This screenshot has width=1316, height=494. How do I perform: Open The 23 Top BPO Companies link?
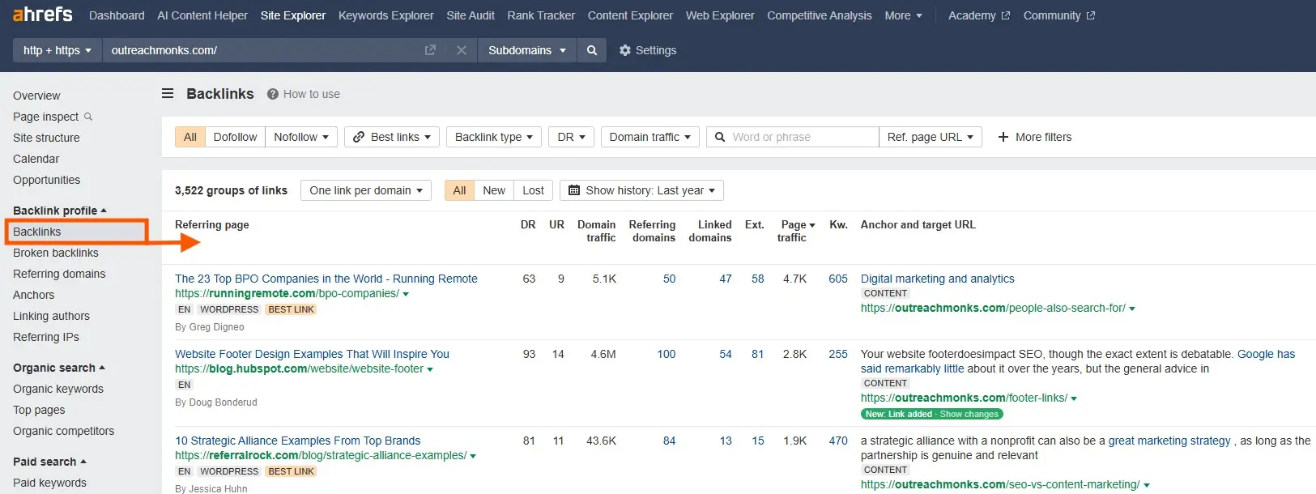click(326, 279)
